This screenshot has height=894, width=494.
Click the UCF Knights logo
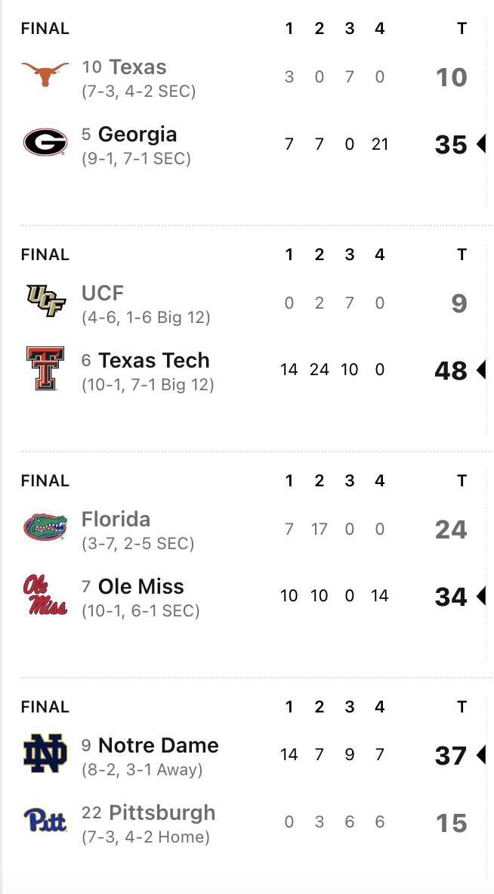(45, 301)
